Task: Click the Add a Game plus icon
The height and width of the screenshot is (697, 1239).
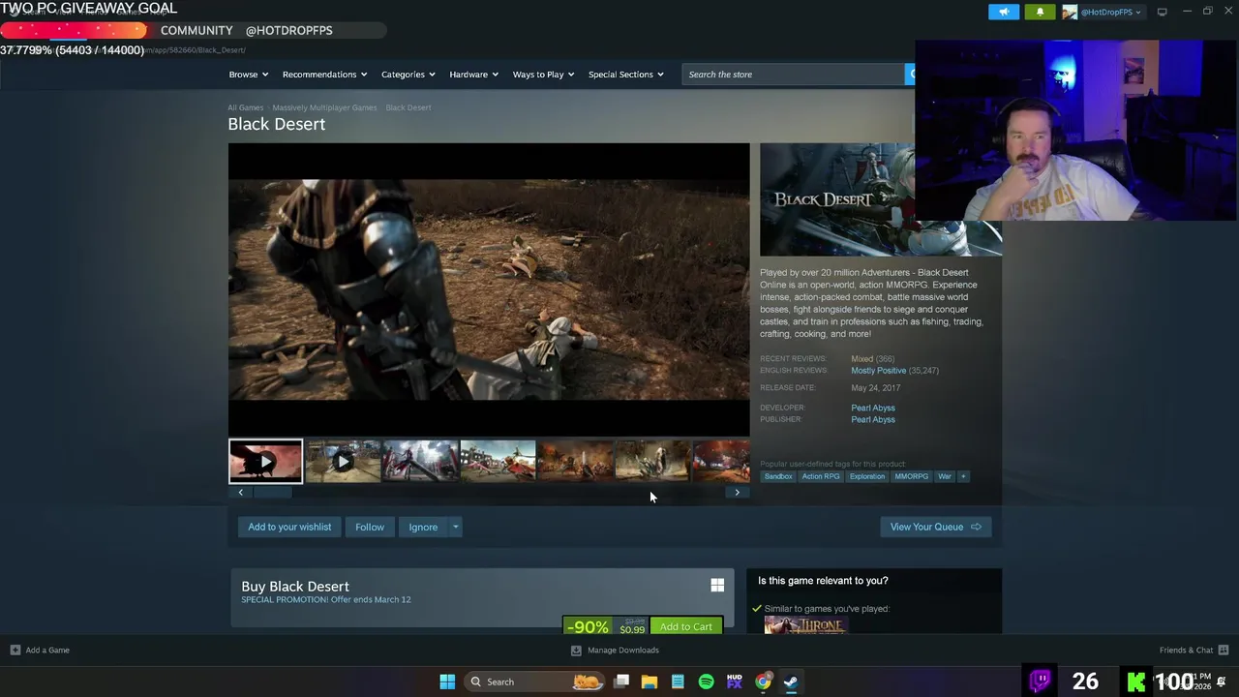Action: [x=15, y=650]
